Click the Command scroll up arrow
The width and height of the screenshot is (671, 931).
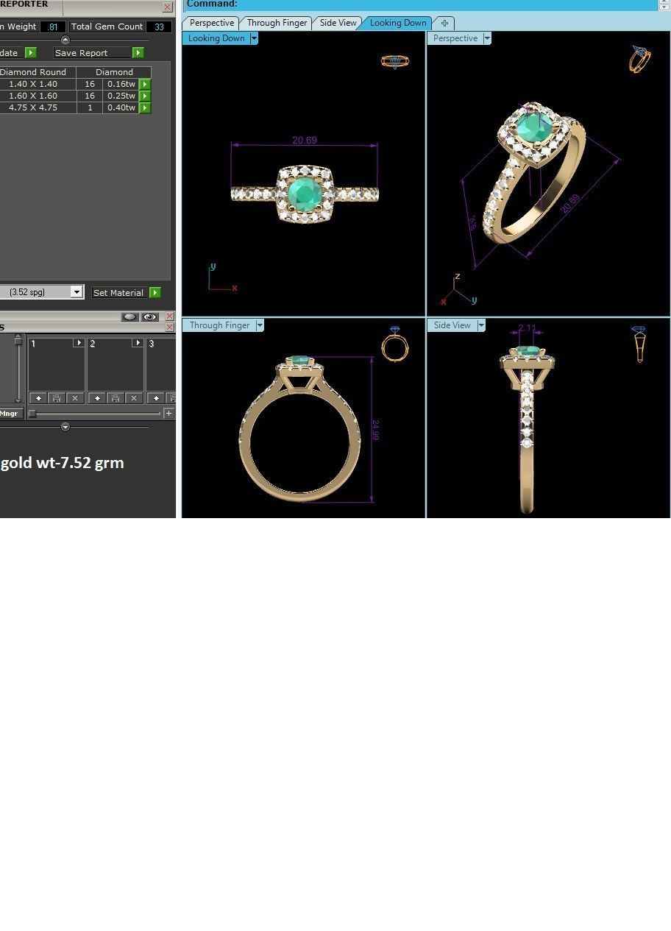(664, 1)
